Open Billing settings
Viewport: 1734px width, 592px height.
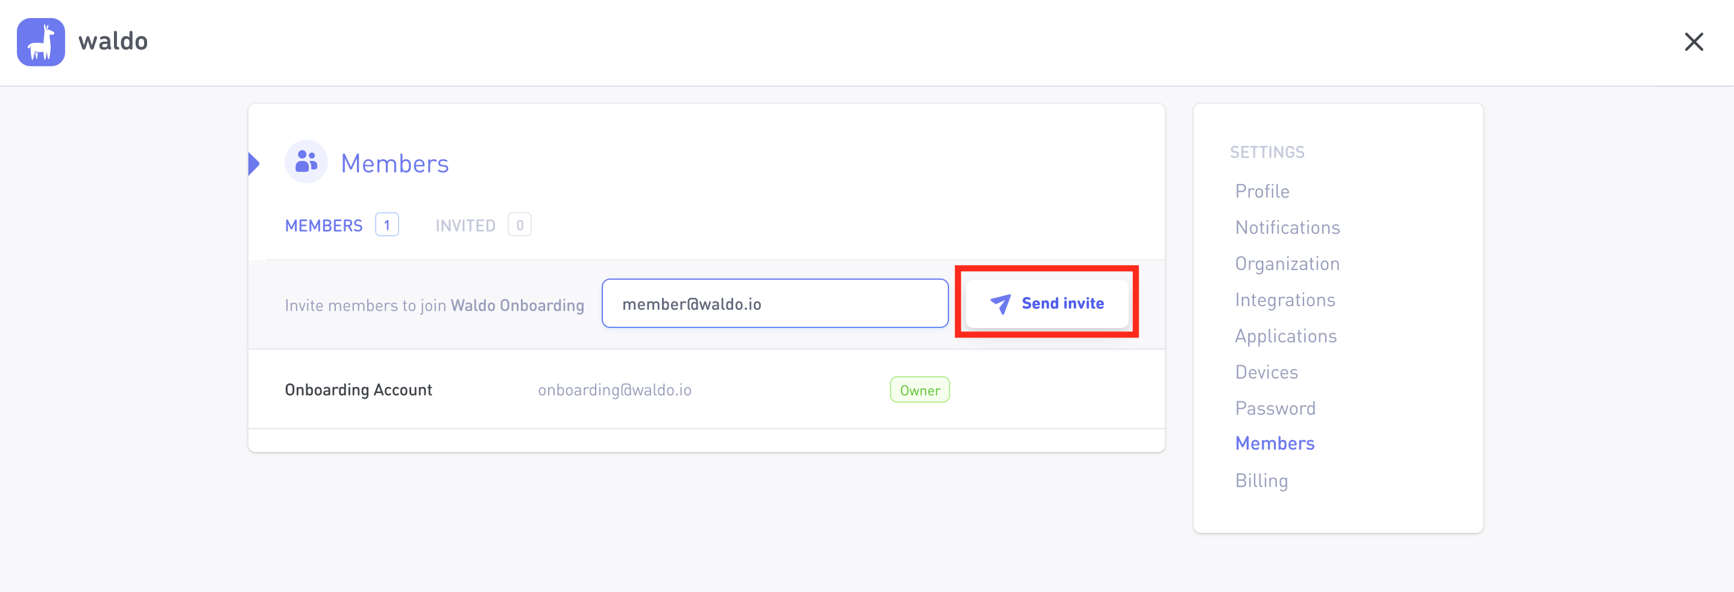[x=1261, y=481]
